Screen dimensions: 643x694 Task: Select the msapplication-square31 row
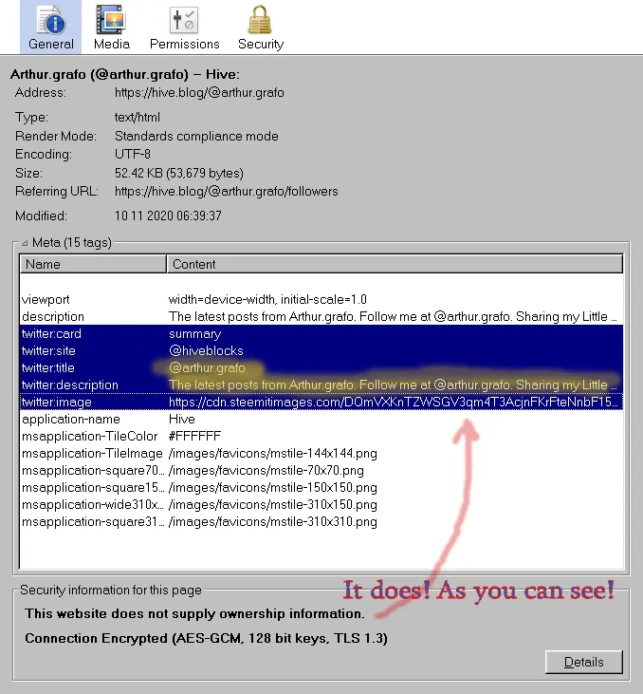point(321,522)
